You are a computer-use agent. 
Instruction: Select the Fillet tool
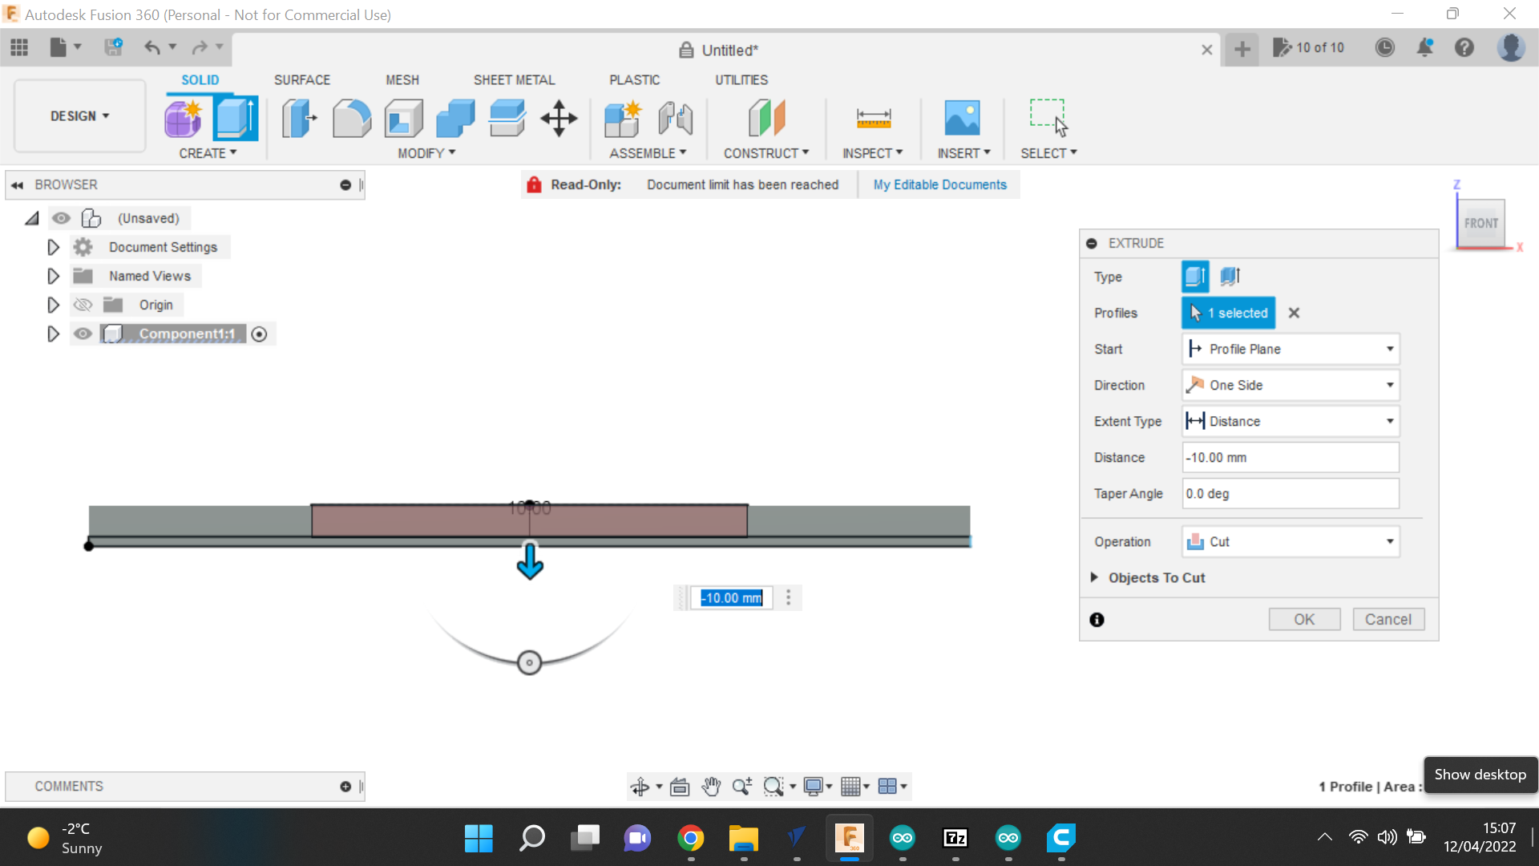tap(352, 118)
